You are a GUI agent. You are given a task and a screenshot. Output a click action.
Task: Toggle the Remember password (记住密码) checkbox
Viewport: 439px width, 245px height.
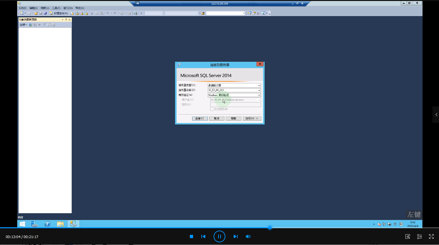pos(212,109)
